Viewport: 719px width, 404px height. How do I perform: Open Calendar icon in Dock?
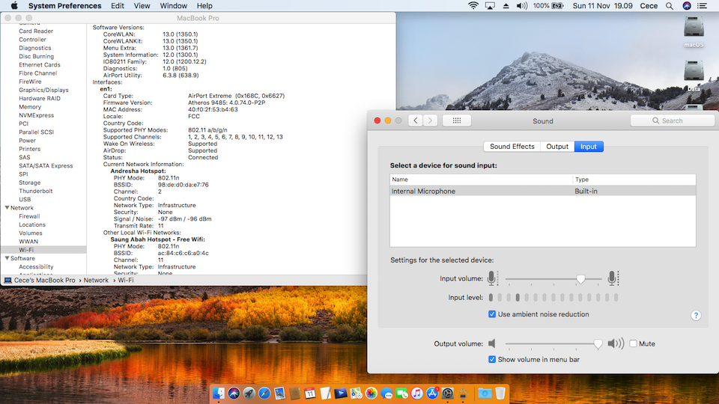click(310, 393)
